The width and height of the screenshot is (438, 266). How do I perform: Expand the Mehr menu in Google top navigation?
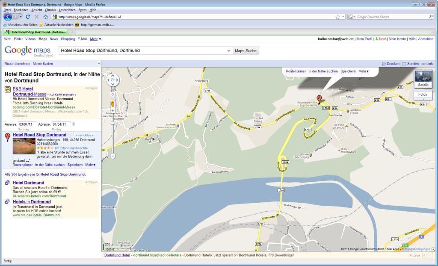coord(95,39)
